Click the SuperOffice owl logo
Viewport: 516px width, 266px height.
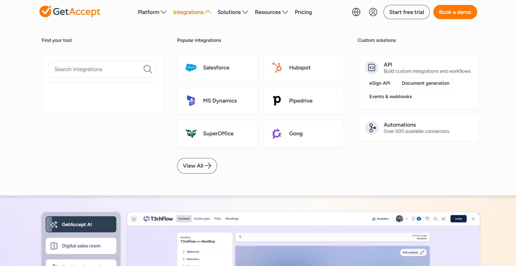coord(191,133)
